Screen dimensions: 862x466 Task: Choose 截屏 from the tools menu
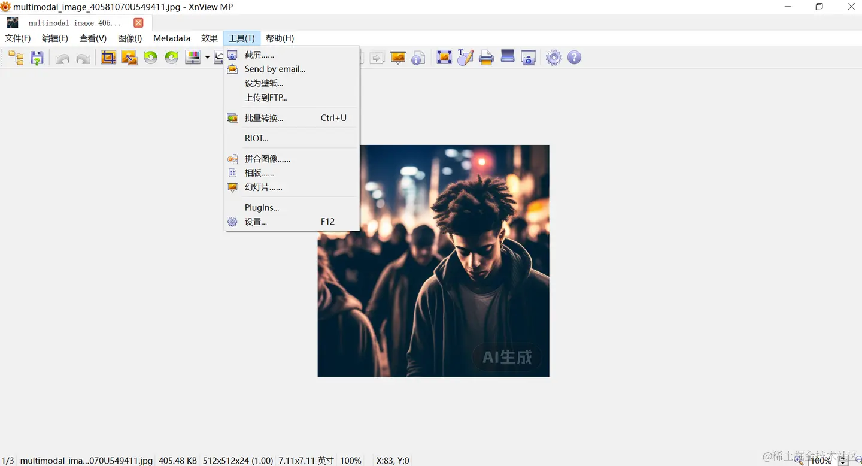[x=292, y=55]
